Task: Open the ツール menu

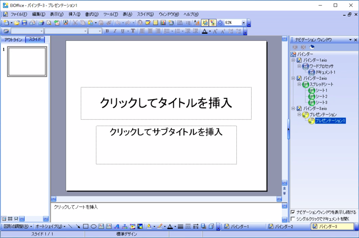Action: pos(111,14)
